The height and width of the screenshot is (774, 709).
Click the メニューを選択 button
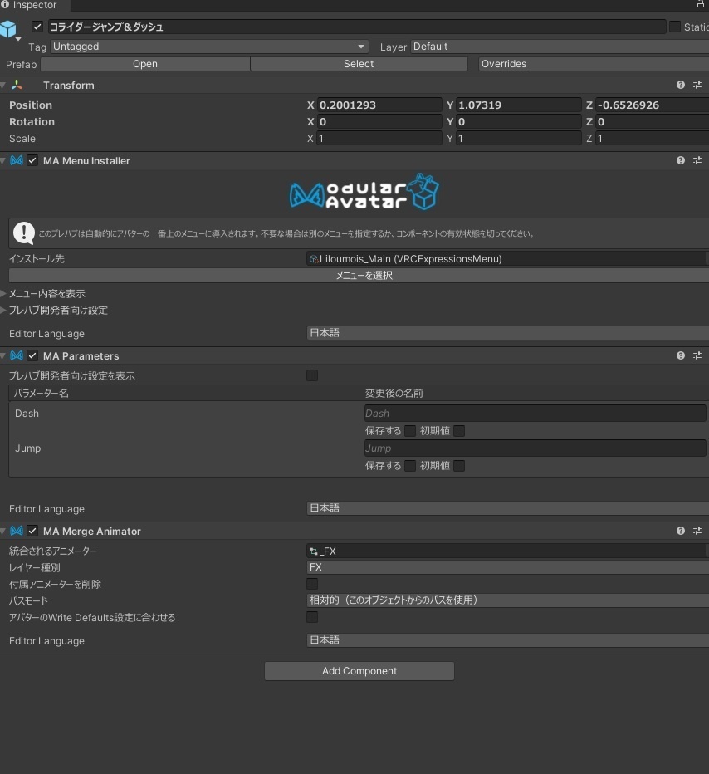(359, 276)
